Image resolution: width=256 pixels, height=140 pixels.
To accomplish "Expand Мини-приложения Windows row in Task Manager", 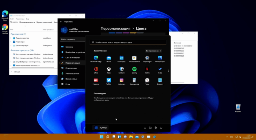I will point(11,65).
